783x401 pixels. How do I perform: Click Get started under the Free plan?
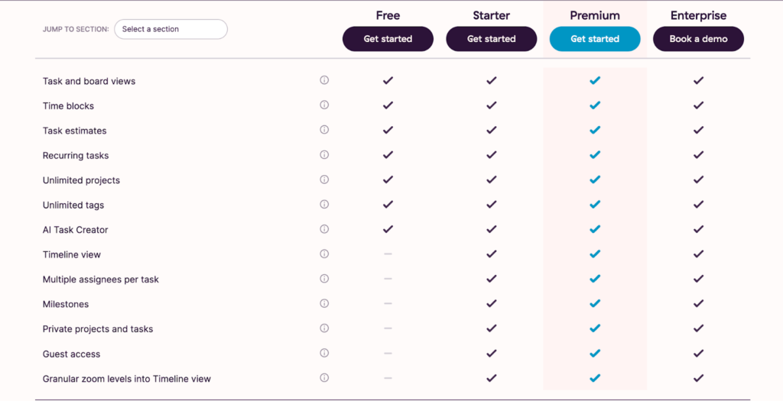tap(388, 39)
